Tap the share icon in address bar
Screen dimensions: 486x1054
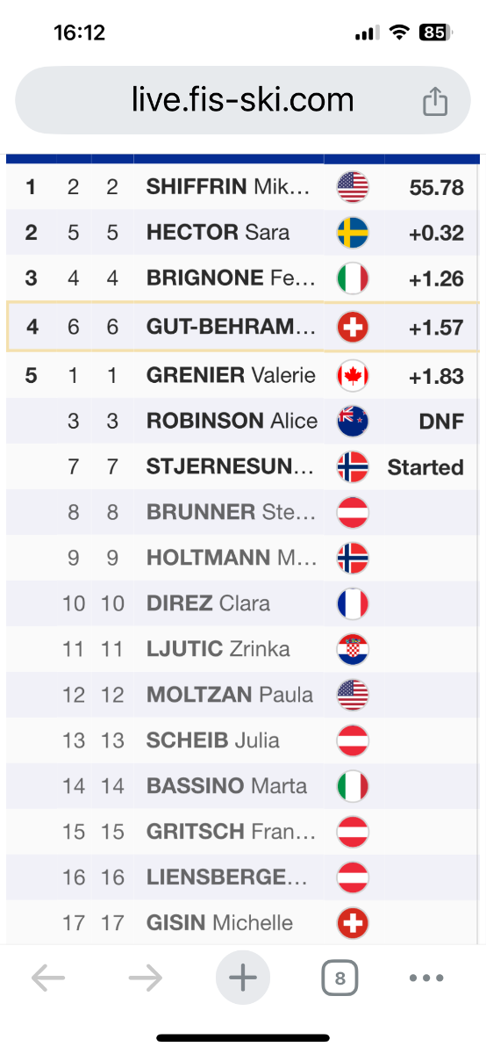(435, 101)
